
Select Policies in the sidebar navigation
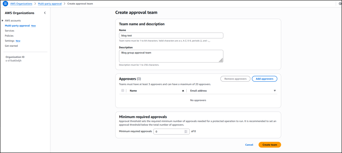[x=9, y=36]
